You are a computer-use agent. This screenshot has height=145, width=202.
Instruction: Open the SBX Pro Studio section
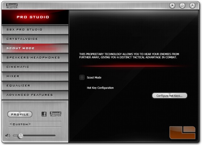pos(35,30)
